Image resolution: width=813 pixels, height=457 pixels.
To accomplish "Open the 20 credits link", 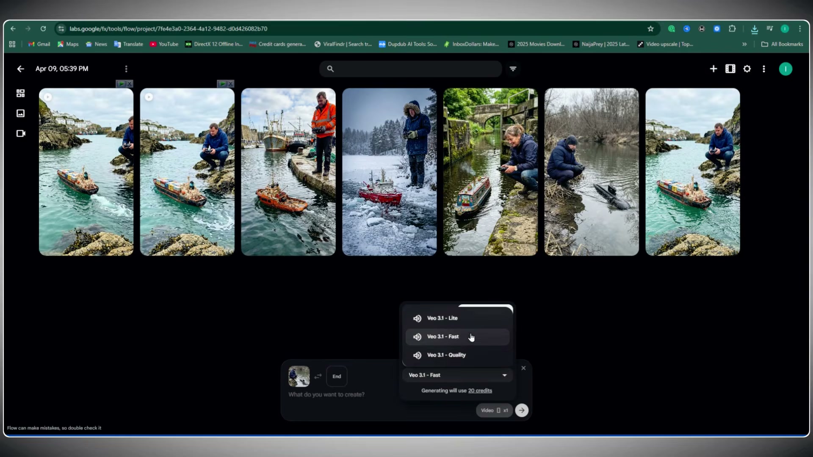I will point(480,391).
